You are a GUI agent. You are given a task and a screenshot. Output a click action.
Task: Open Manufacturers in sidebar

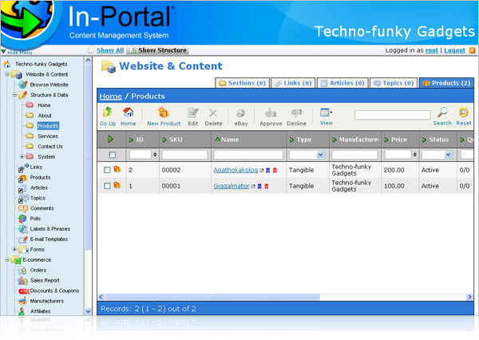click(x=47, y=301)
